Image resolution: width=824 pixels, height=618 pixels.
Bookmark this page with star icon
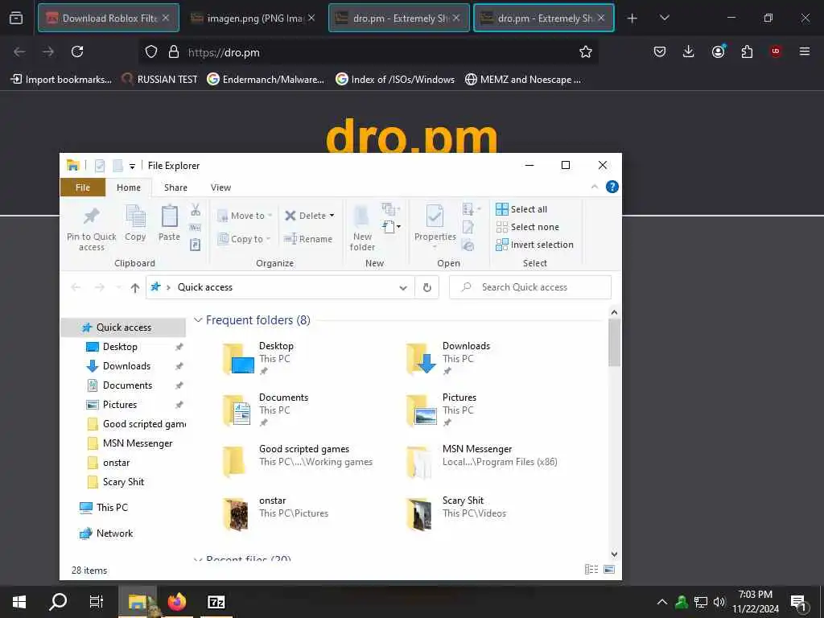point(586,51)
